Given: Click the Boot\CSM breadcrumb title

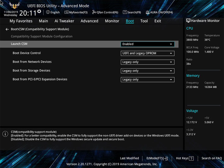Looking at the screenshot, I should (40, 29).
